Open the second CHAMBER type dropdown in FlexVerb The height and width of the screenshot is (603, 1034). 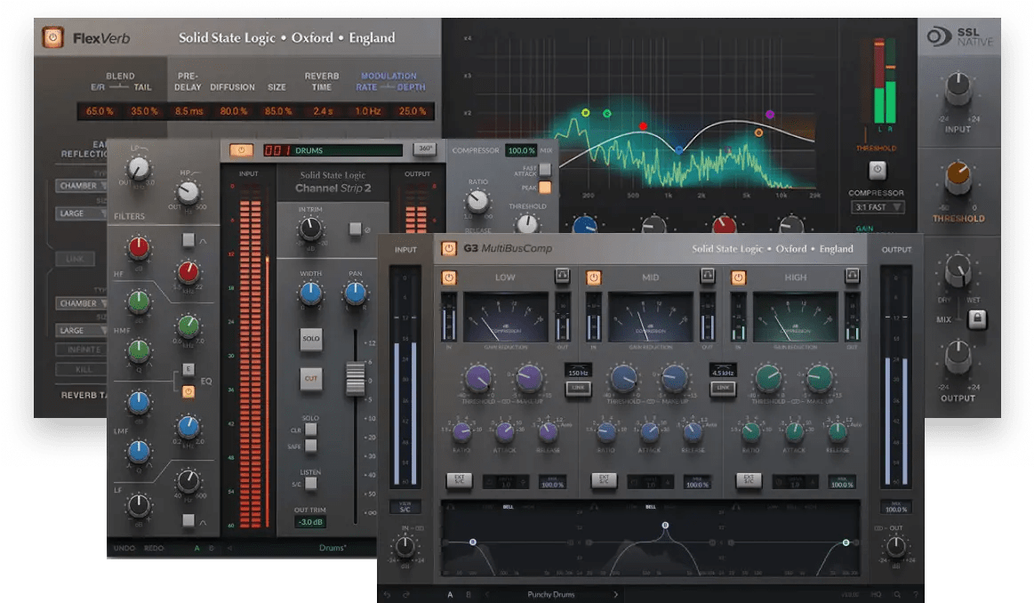pos(82,303)
